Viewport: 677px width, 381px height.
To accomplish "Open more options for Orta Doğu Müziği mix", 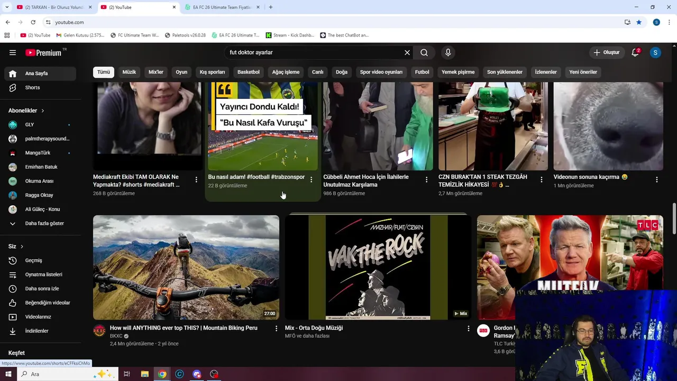I will pos(468,329).
